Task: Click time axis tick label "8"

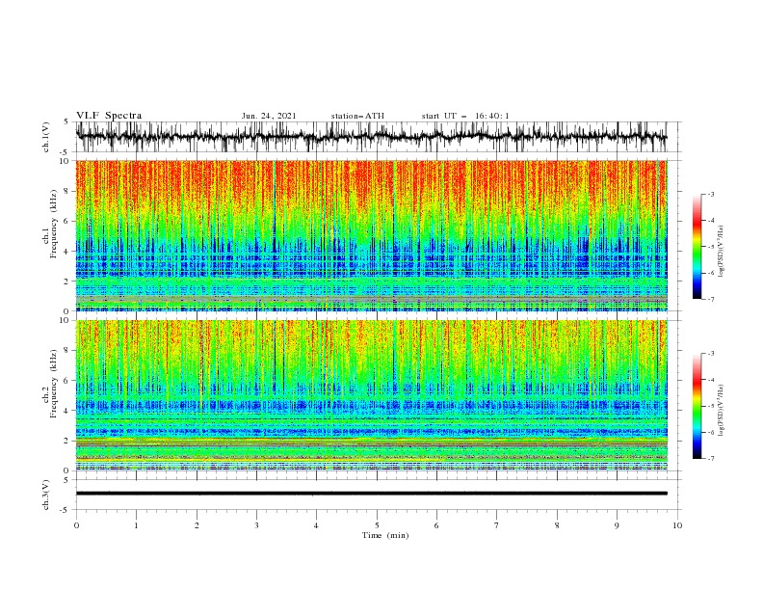Action: click(x=557, y=525)
